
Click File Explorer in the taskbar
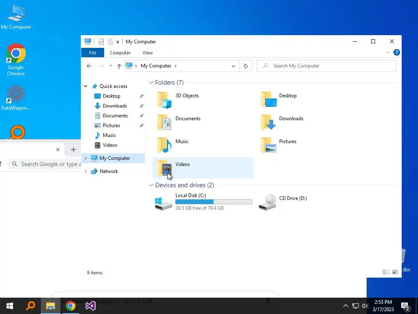click(50, 306)
